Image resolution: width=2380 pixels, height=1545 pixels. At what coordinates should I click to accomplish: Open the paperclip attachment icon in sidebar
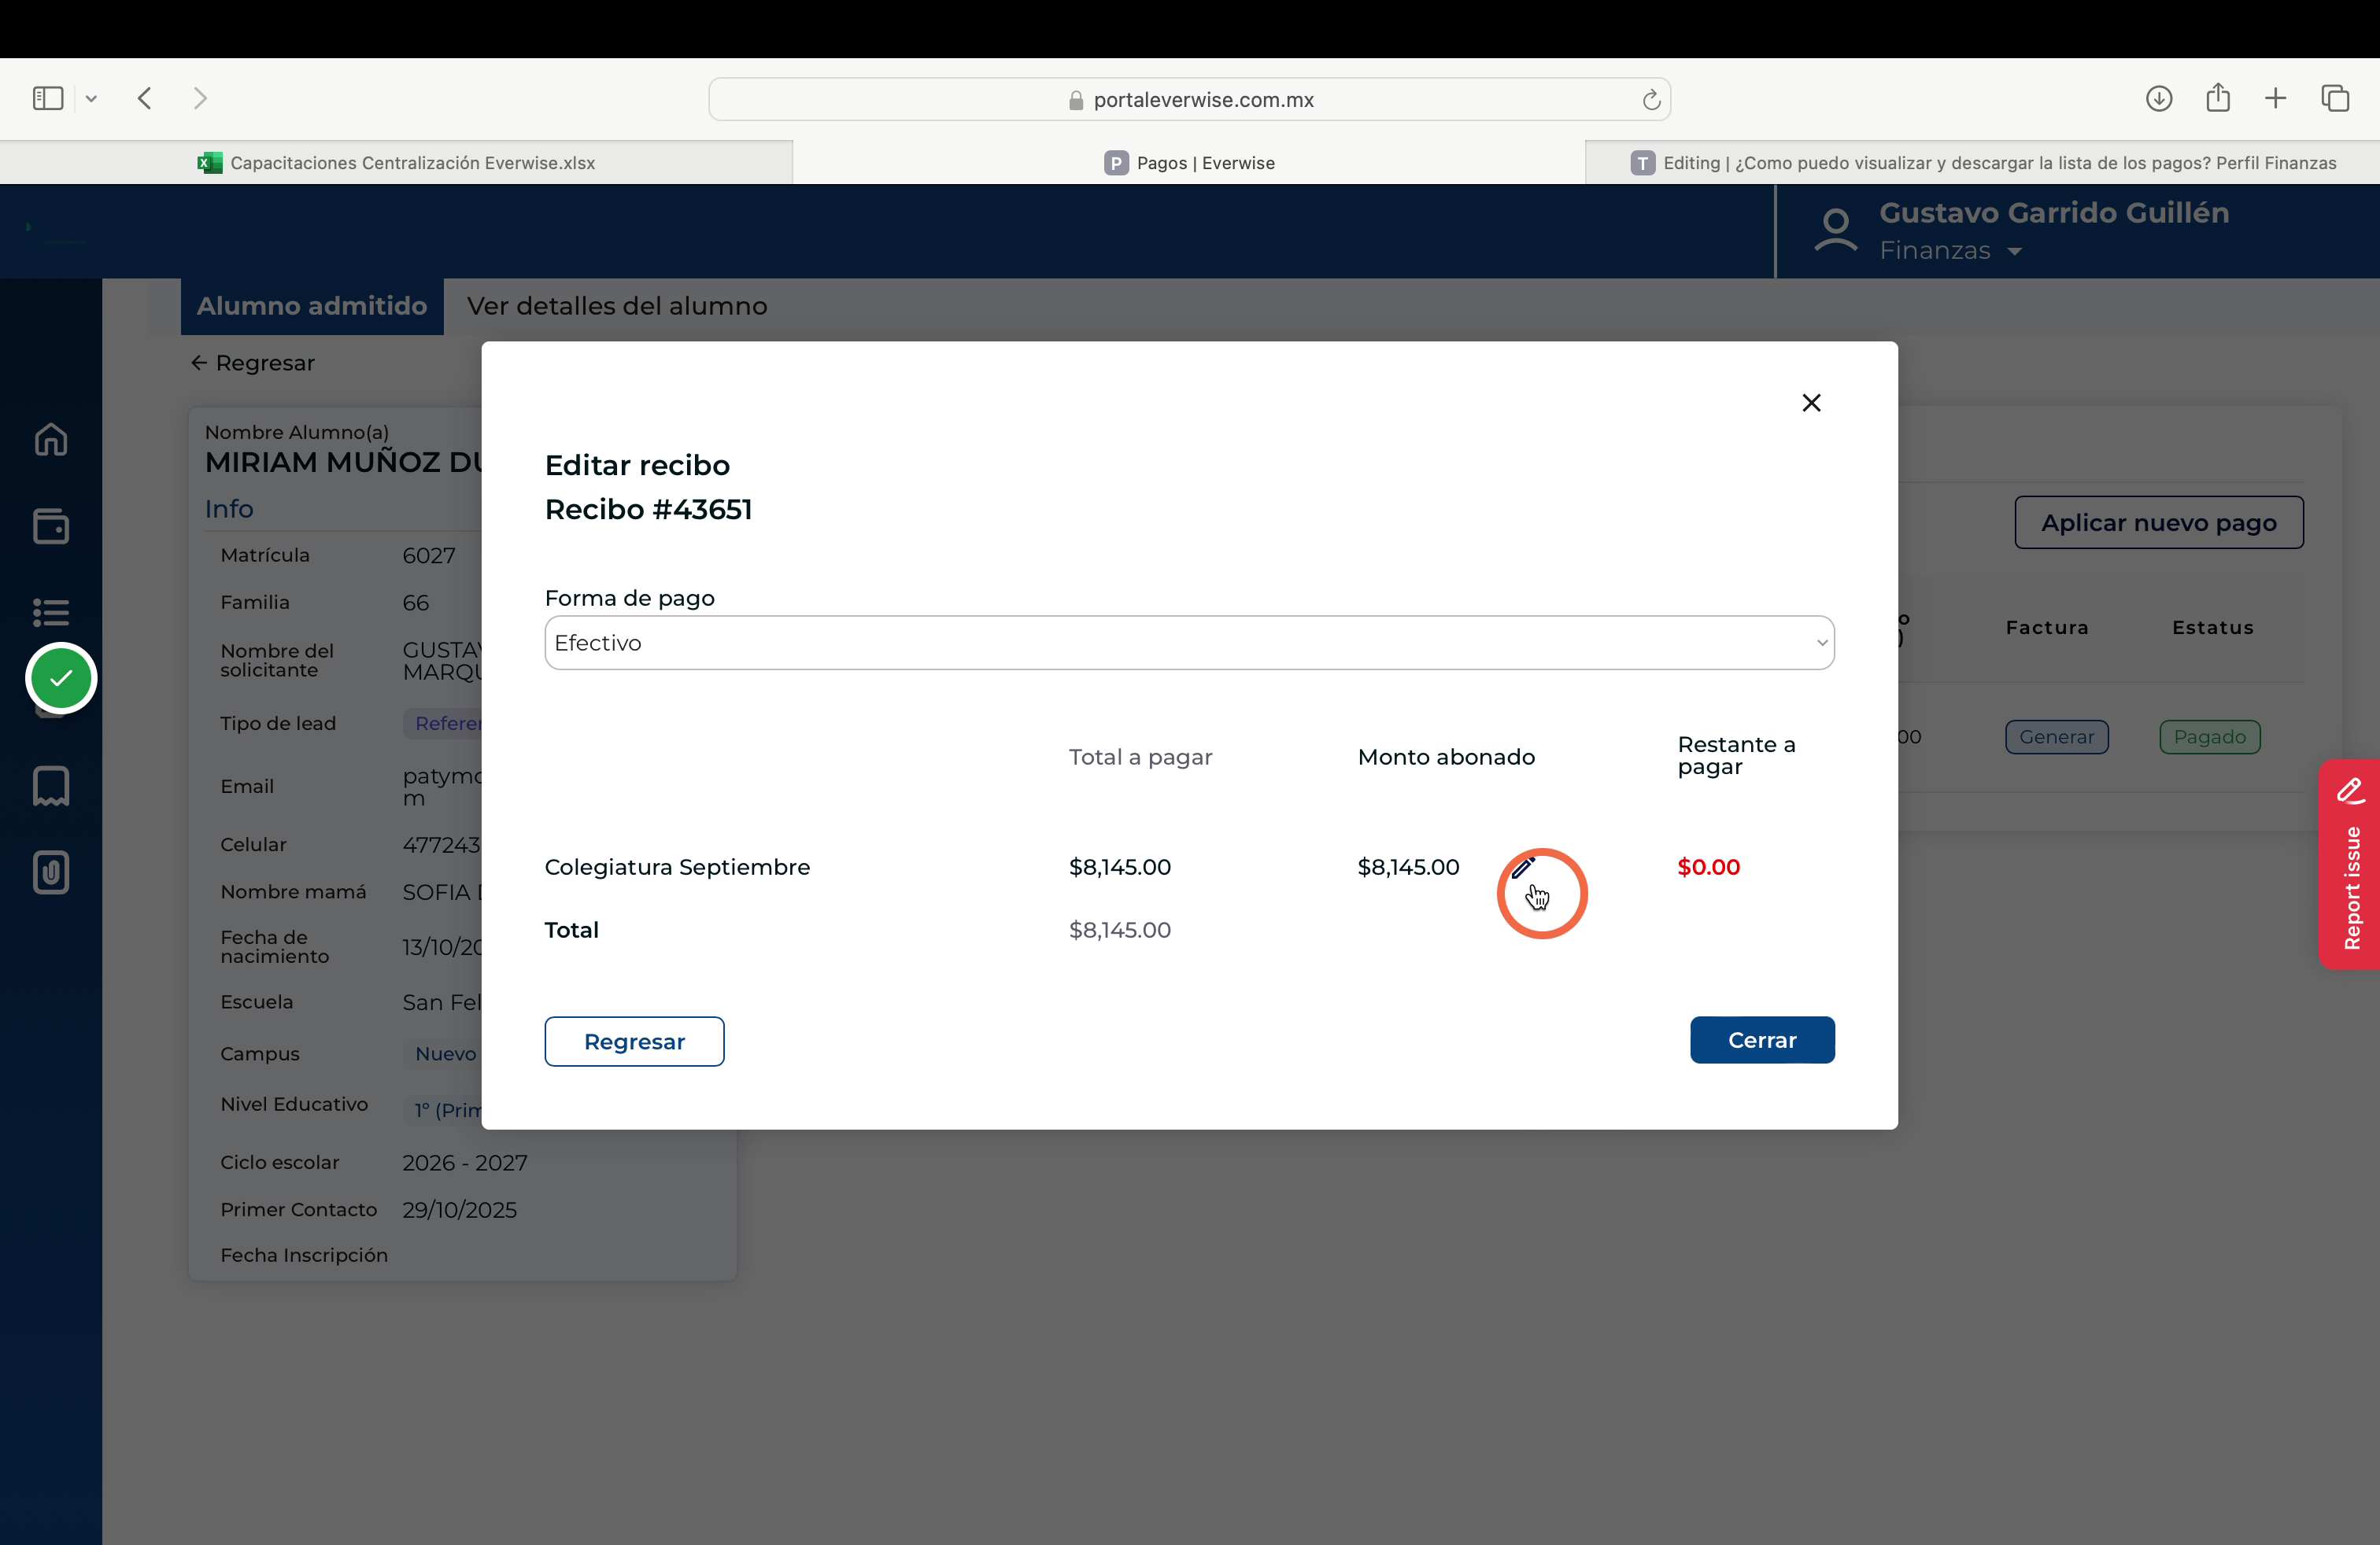pos(51,872)
